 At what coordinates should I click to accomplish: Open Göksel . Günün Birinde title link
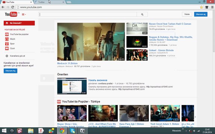[x=161, y=50]
